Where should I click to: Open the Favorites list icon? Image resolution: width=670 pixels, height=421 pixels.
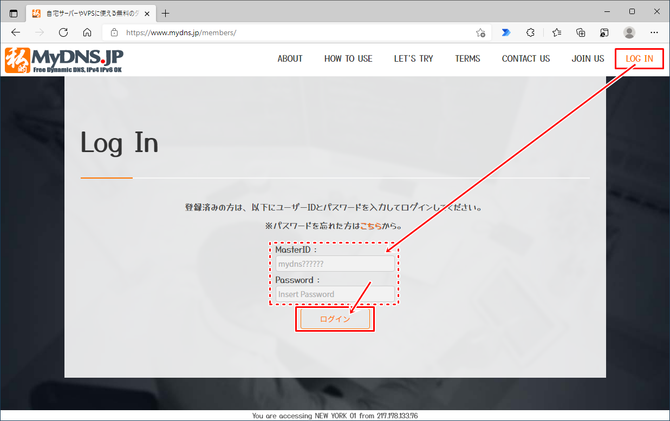point(556,32)
